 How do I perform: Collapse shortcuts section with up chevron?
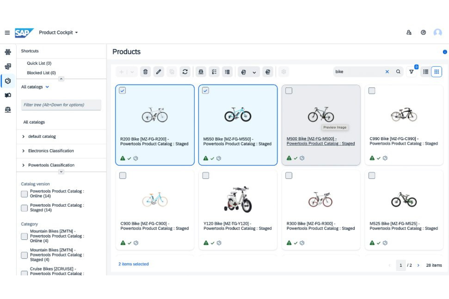tap(61, 79)
